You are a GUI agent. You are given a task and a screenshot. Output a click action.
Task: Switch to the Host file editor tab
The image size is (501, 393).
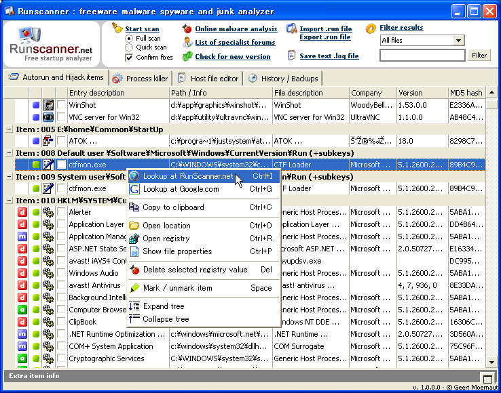208,79
